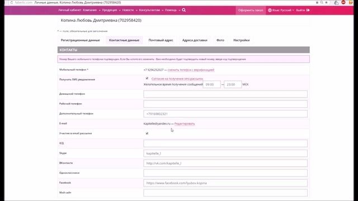The image size is (358, 201).
Task: Open the SMS mailing consent link
Action: (177, 79)
